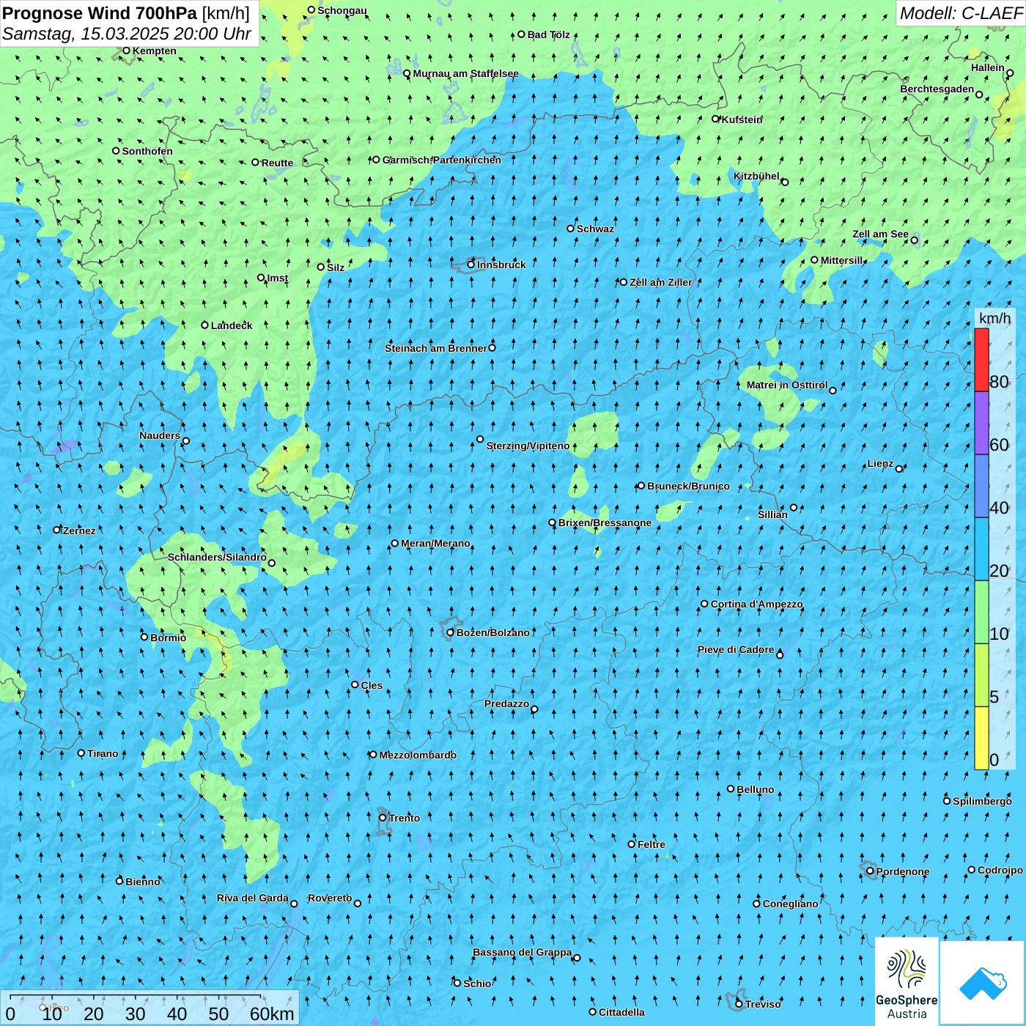Click the Kitzbühel city label
This screenshot has width=1026, height=1026.
[756, 176]
